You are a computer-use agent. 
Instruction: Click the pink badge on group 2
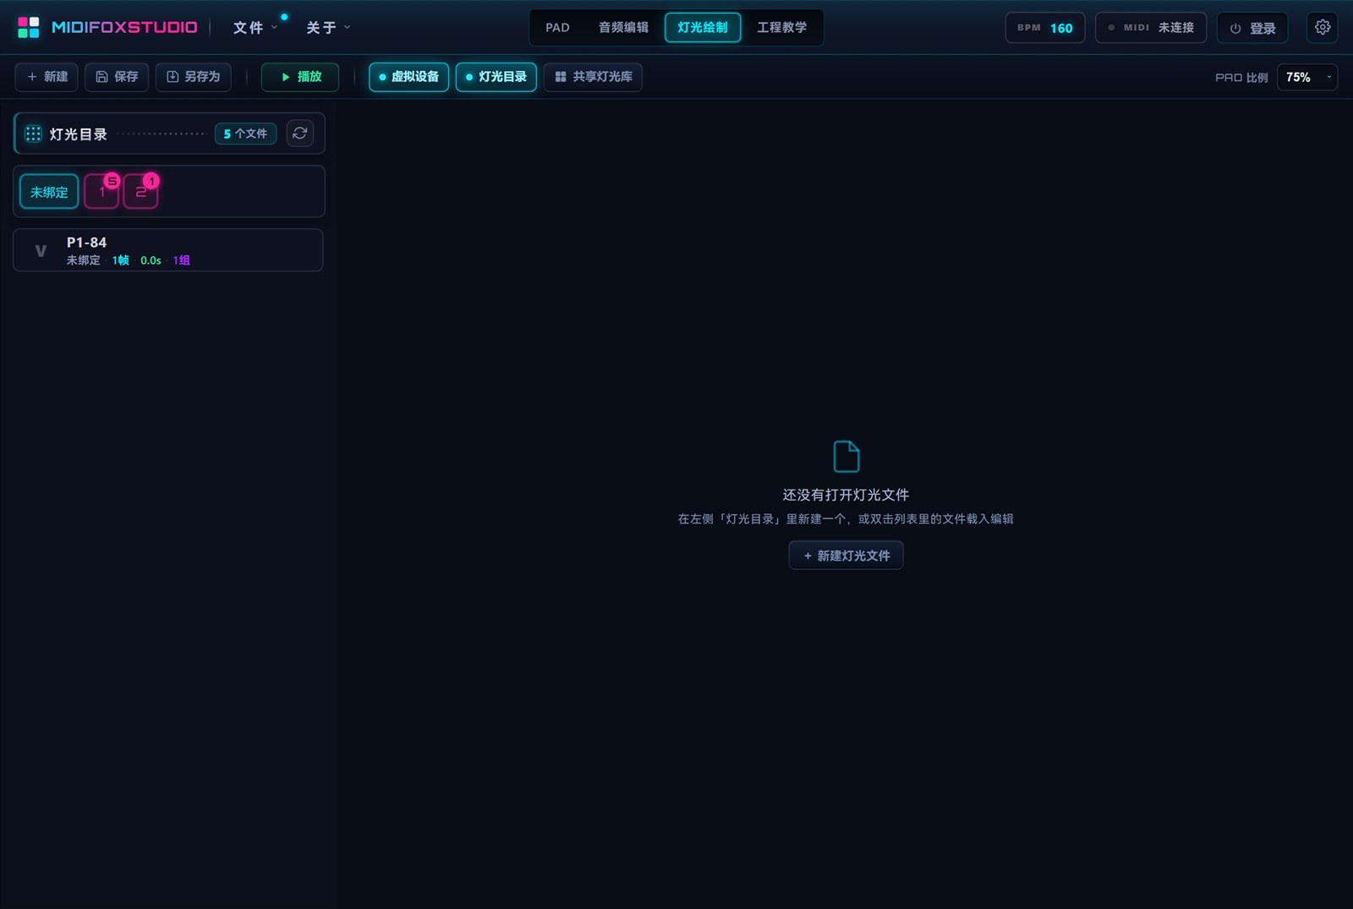[151, 181]
